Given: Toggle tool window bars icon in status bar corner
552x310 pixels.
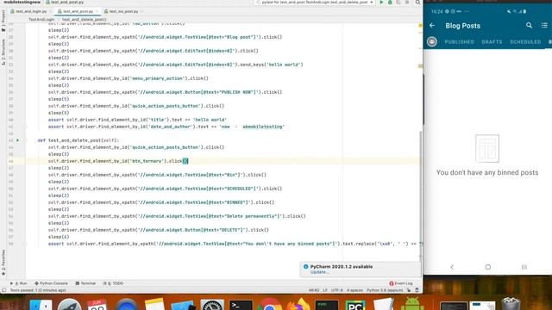Looking at the screenshot, I should 3,290.
